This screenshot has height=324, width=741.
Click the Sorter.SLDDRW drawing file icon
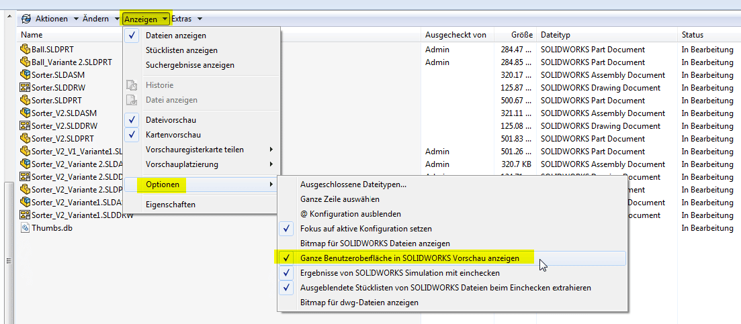coord(26,88)
